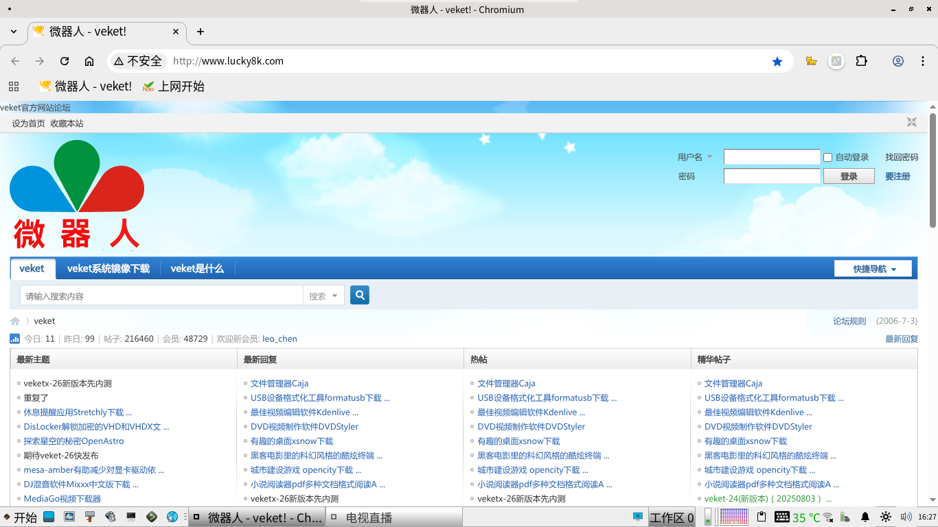Open a new browser tab
This screenshot has width=938, height=527.
[201, 32]
